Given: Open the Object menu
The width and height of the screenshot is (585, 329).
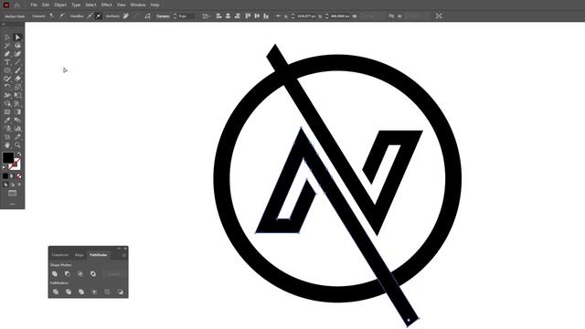Looking at the screenshot, I should click(x=60, y=5).
